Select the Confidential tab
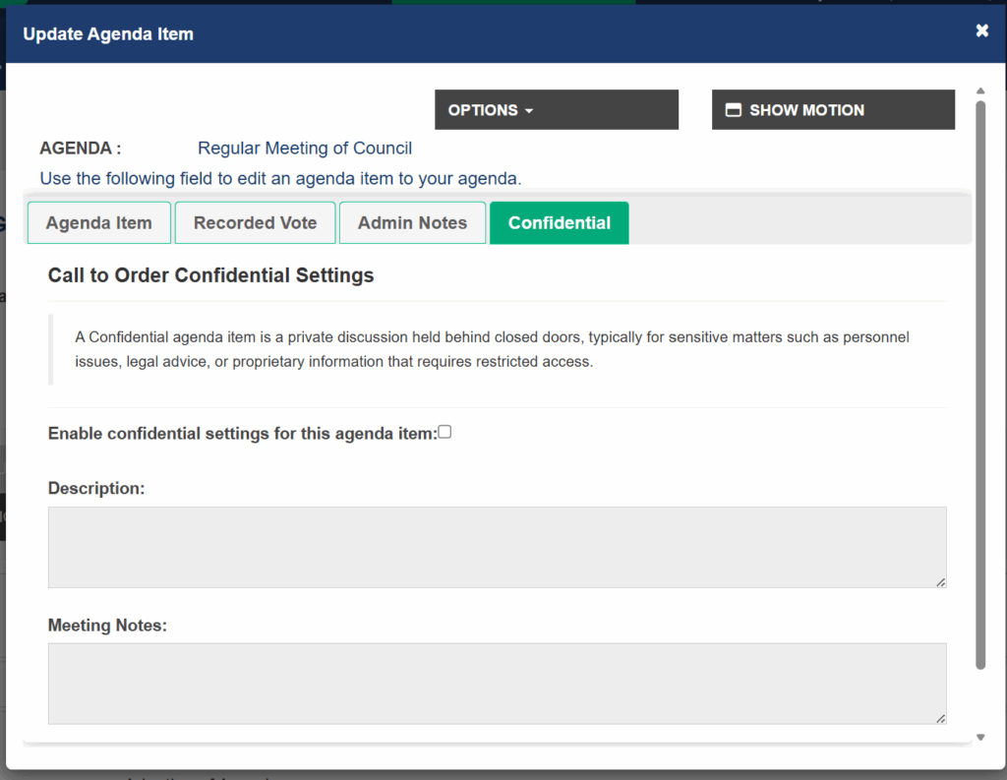The height and width of the screenshot is (780, 1007). coord(559,223)
